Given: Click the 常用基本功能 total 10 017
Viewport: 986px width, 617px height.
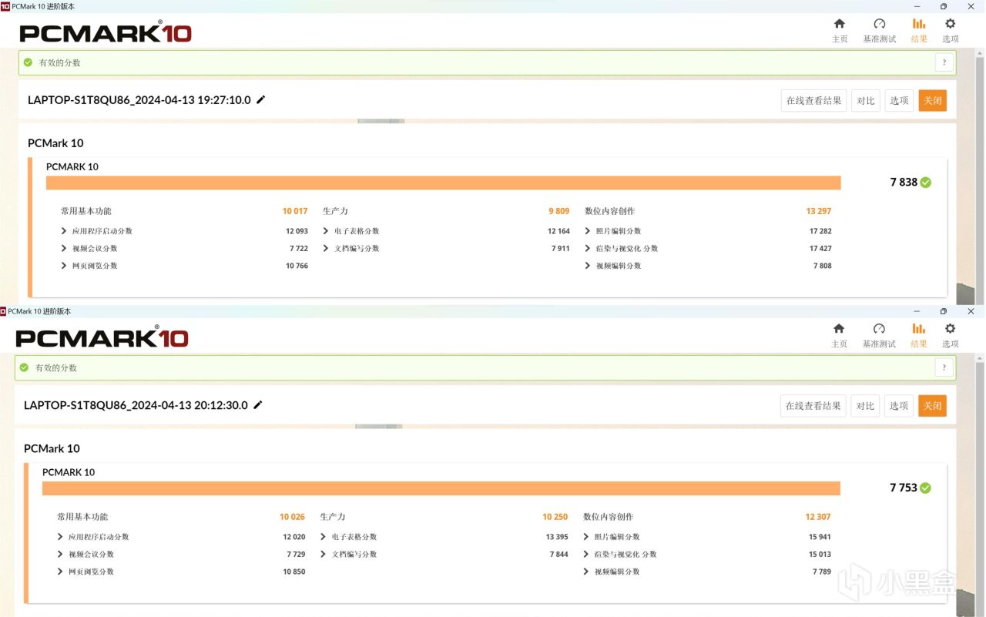Looking at the screenshot, I should click(x=295, y=211).
